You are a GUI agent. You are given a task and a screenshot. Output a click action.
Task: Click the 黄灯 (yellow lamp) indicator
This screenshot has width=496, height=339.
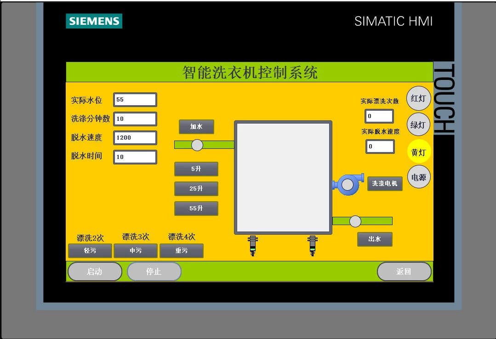click(418, 152)
